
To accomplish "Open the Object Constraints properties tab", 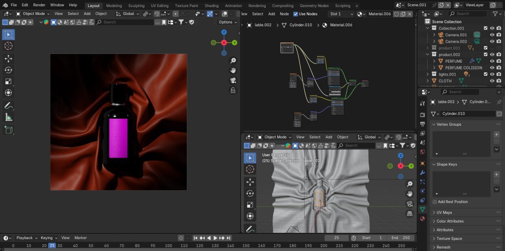I will click(x=423, y=200).
